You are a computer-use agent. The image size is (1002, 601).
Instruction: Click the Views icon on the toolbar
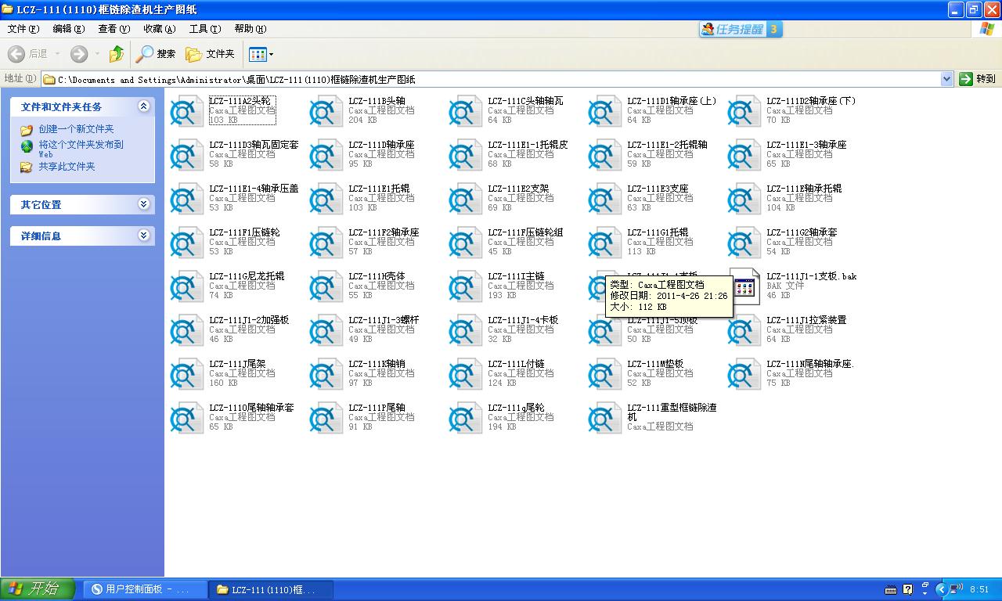click(258, 54)
